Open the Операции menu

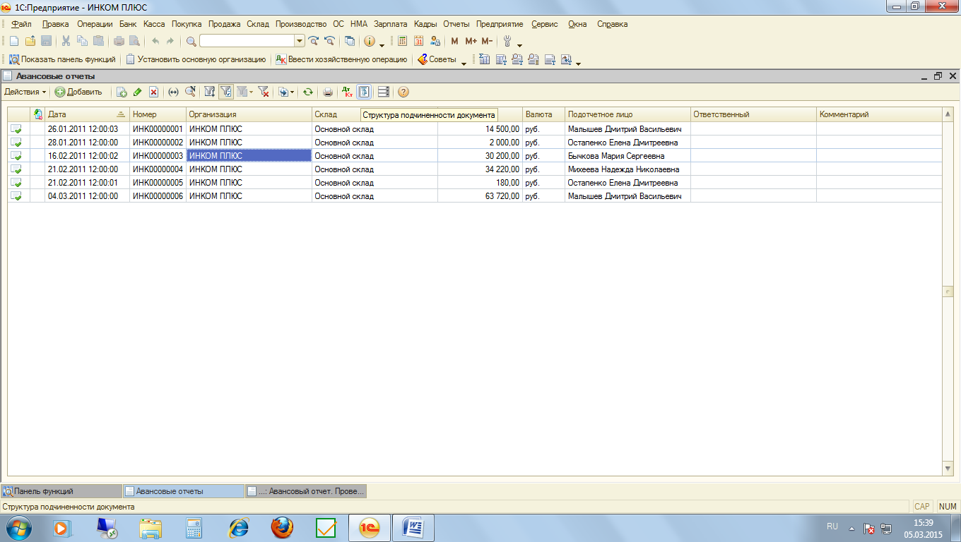click(x=95, y=24)
